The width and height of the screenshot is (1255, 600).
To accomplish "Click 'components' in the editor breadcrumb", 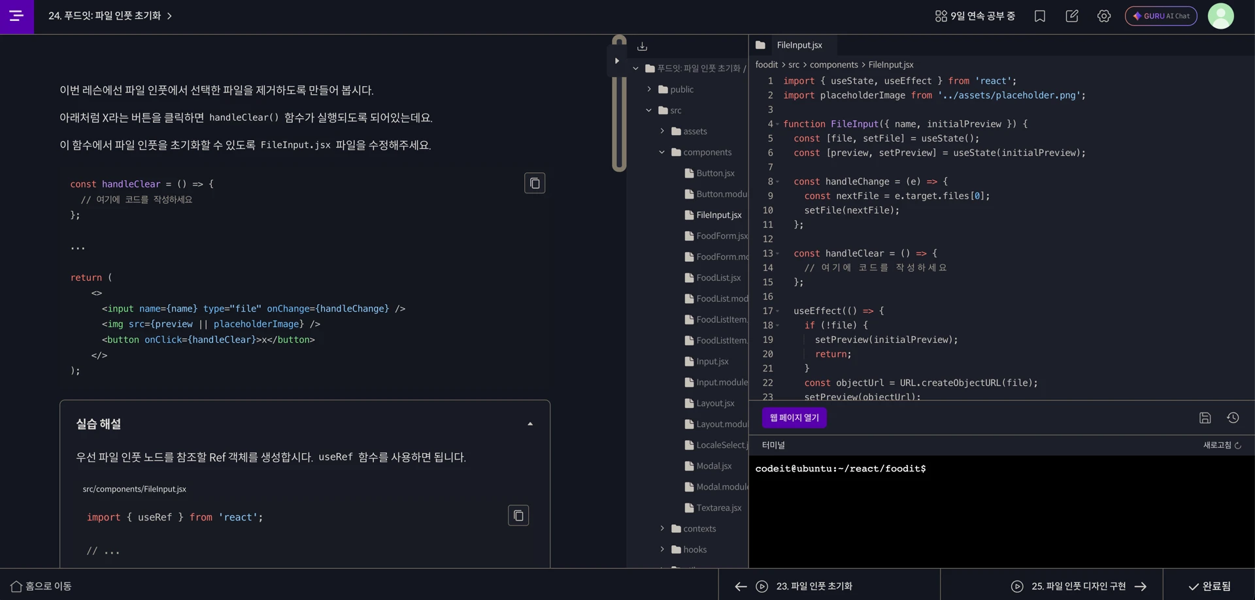I will click(x=833, y=65).
